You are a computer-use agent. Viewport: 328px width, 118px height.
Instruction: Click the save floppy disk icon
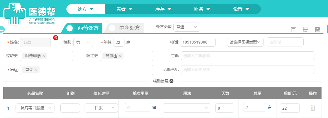pos(318,30)
